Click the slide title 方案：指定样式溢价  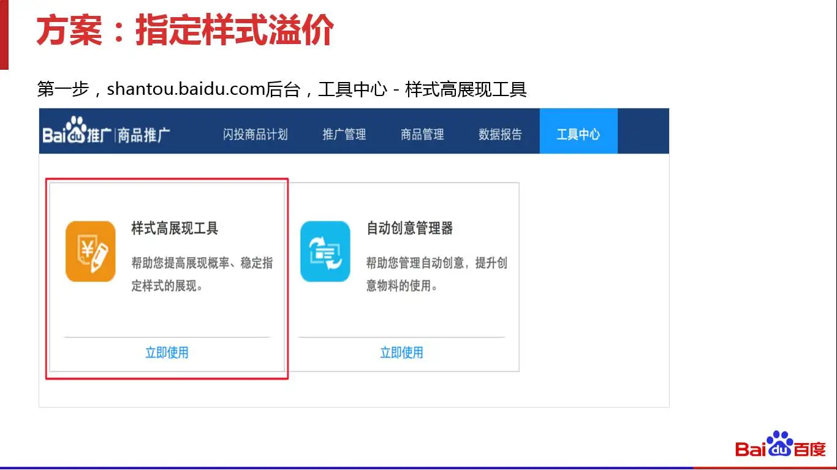point(184,31)
